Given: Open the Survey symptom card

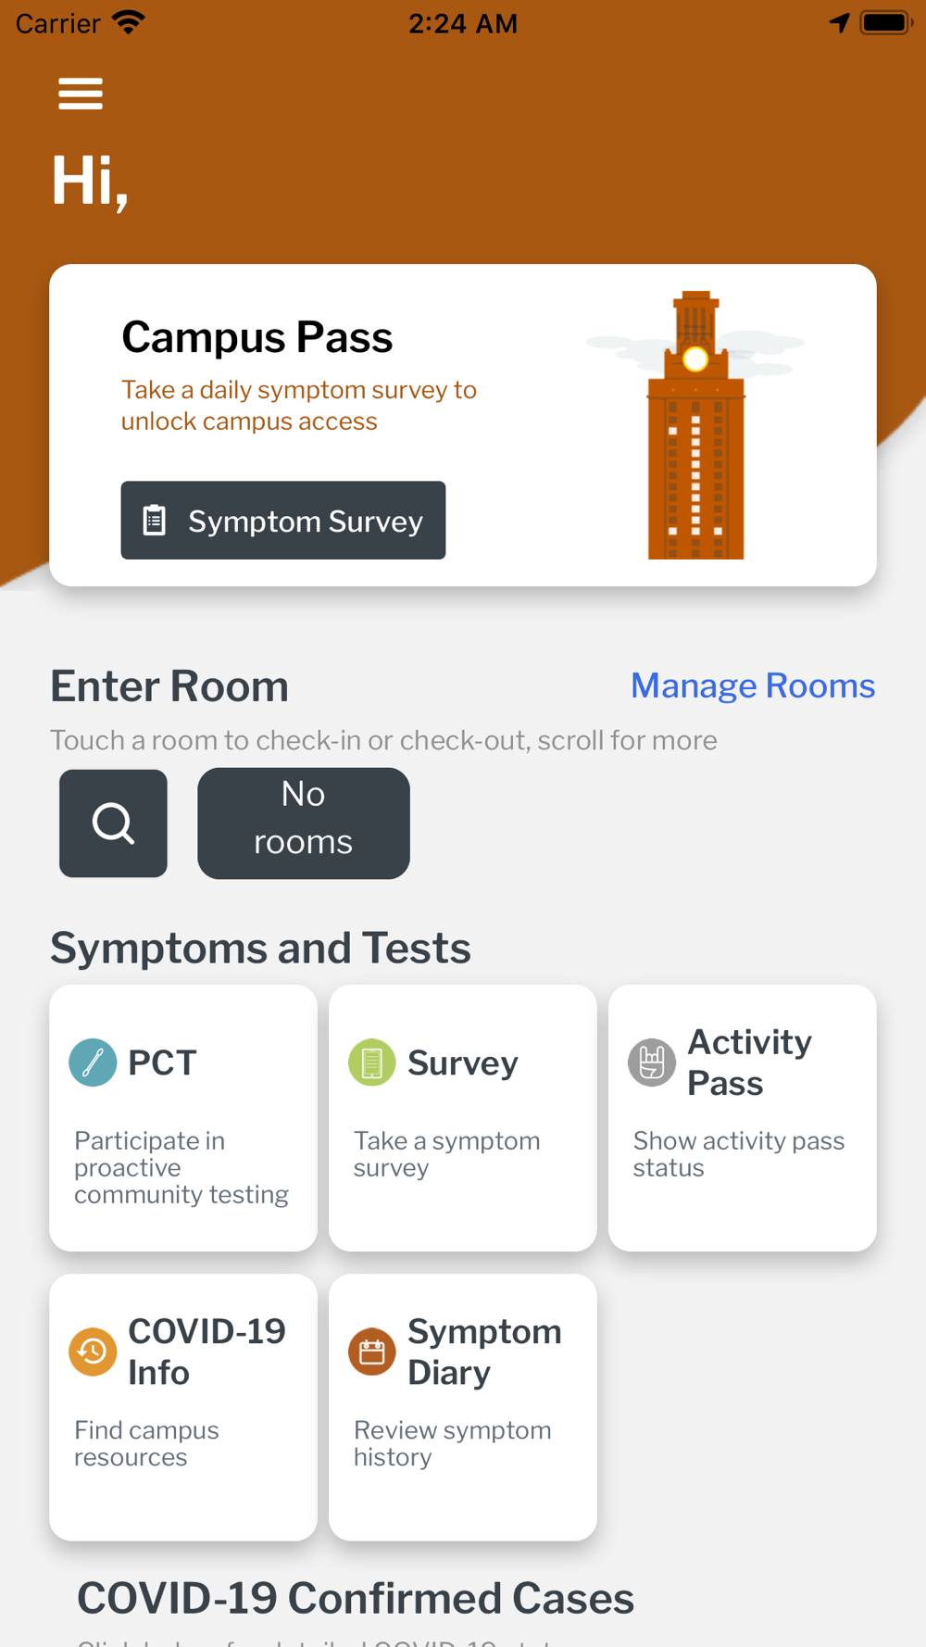Looking at the screenshot, I should pyautogui.click(x=463, y=1117).
